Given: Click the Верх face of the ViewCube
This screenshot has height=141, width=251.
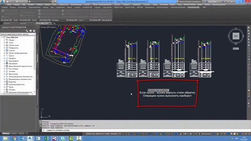Looking at the screenshot, I should point(236,36).
